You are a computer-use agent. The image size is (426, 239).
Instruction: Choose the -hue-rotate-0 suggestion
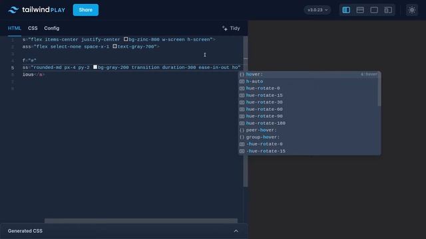pos(308,144)
